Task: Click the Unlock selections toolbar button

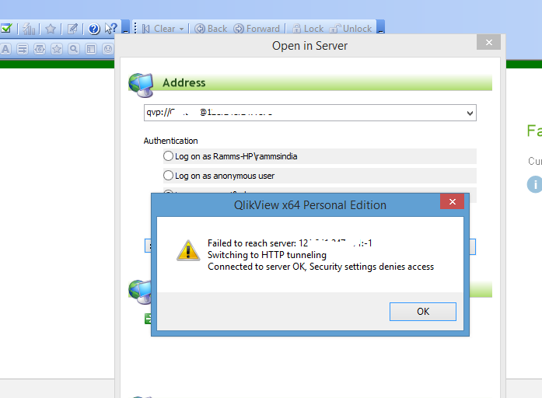Action: click(351, 29)
